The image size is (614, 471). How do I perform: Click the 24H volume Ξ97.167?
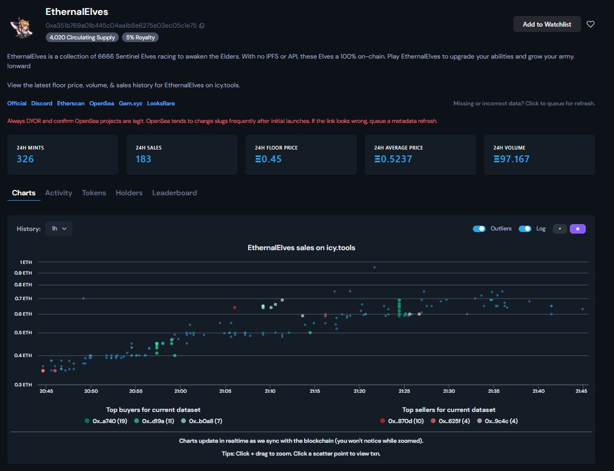pyautogui.click(x=511, y=159)
